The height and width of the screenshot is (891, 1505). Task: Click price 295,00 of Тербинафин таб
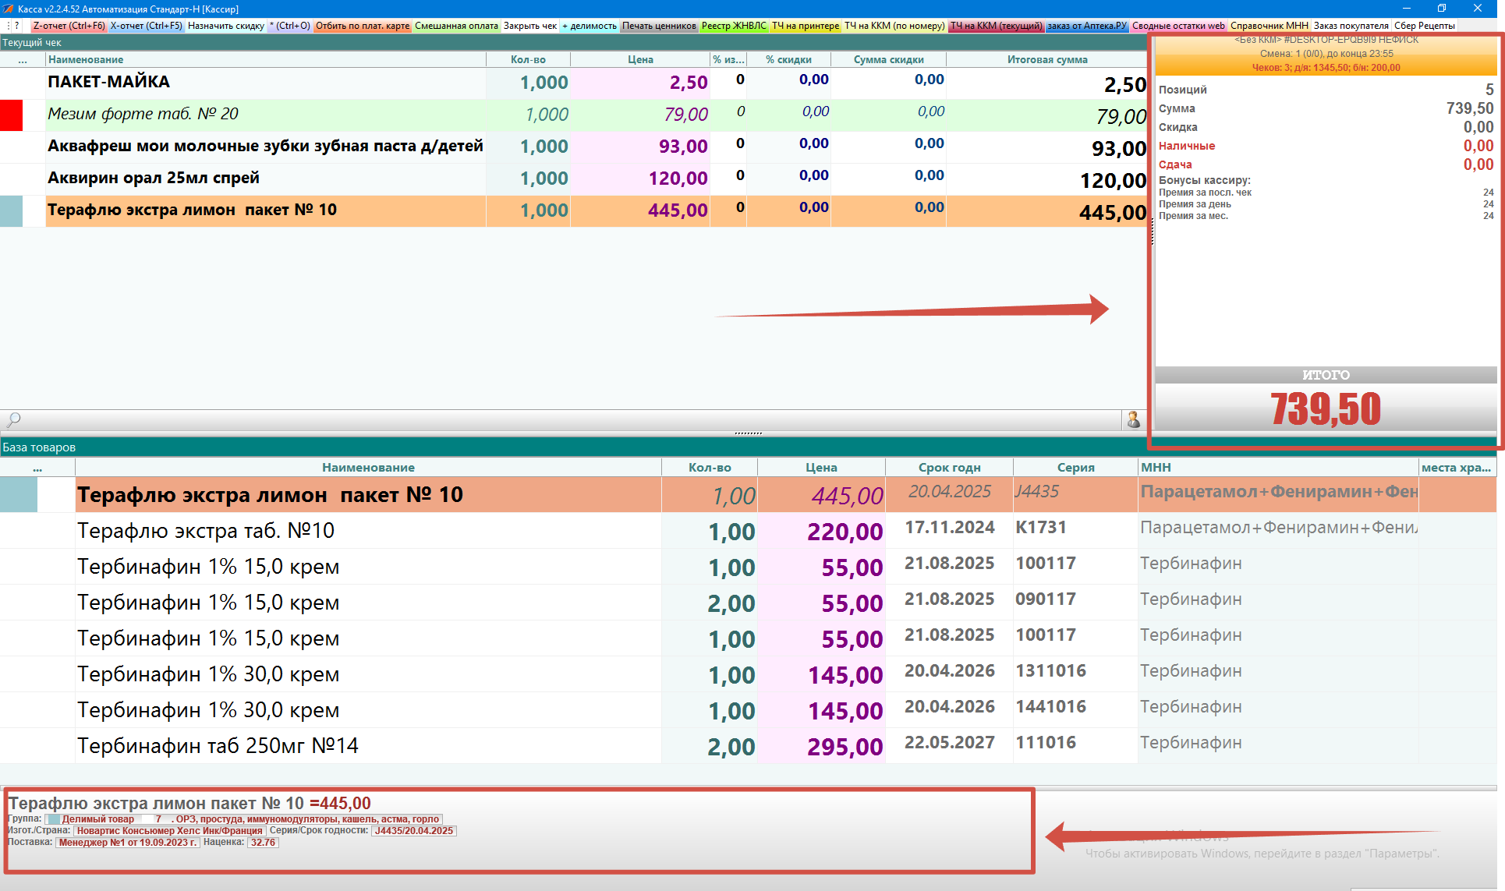tap(845, 747)
